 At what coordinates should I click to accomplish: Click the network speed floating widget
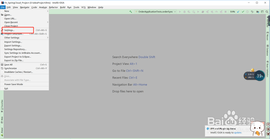coord(249,76)
